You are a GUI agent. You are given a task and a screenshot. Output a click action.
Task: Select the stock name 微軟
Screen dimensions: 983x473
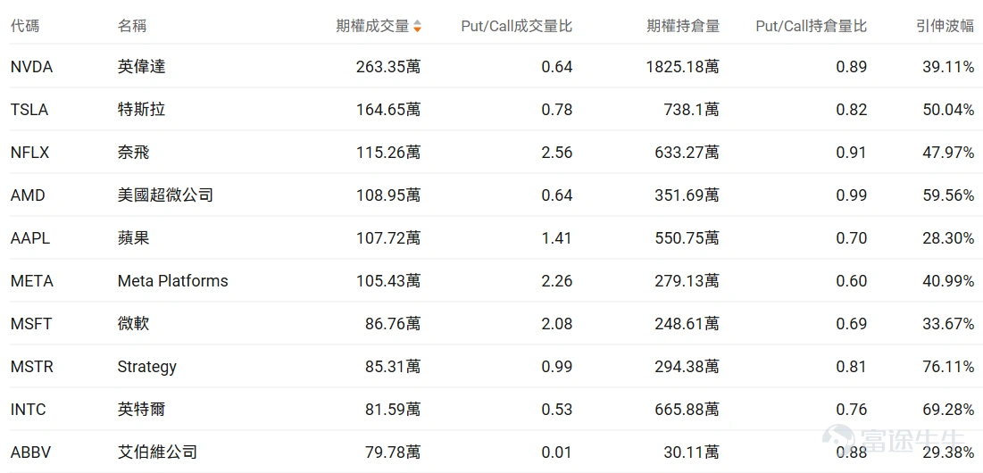pyautogui.click(x=134, y=324)
